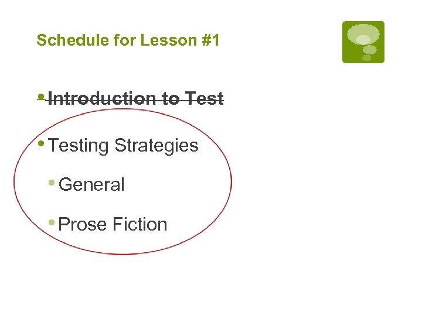
Task: Click the bullet before Introduction to Test
Action: [39, 97]
